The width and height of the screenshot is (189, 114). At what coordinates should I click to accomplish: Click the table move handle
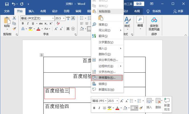(42, 55)
